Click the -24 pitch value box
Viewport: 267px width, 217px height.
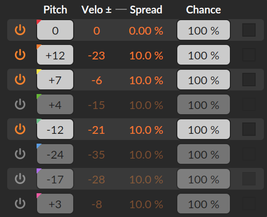click(x=55, y=154)
